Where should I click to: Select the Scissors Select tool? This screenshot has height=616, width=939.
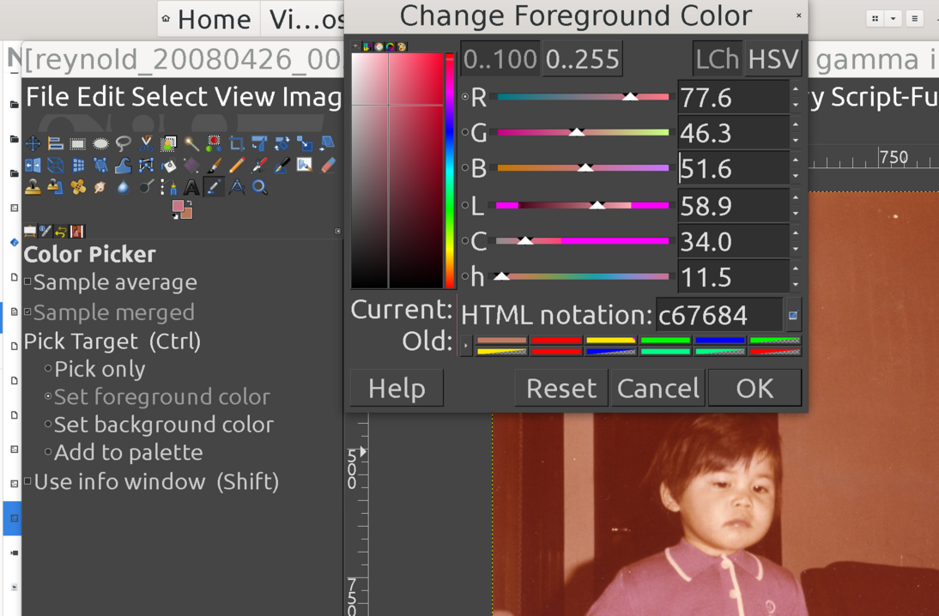coord(146,143)
